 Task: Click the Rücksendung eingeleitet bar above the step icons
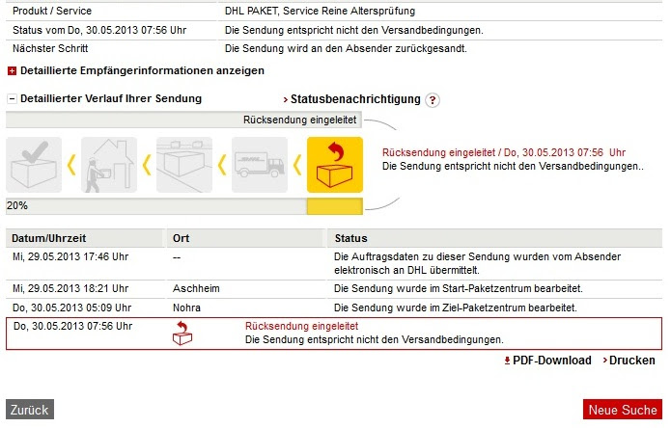point(184,120)
